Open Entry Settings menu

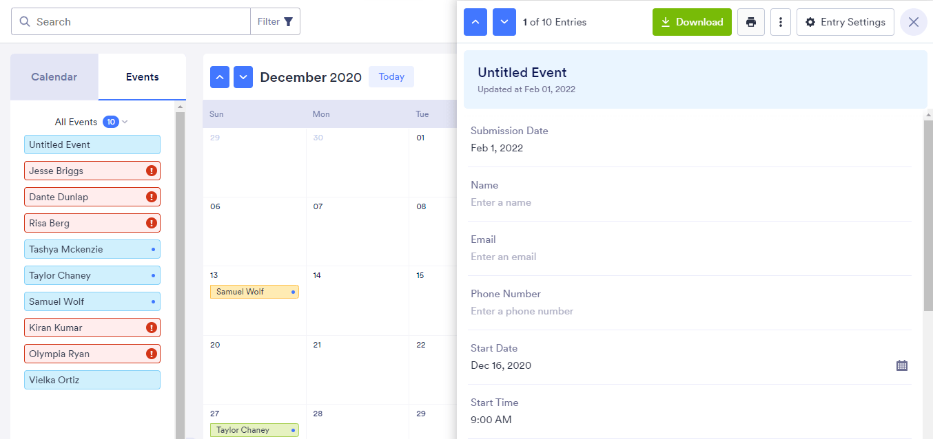tap(845, 22)
